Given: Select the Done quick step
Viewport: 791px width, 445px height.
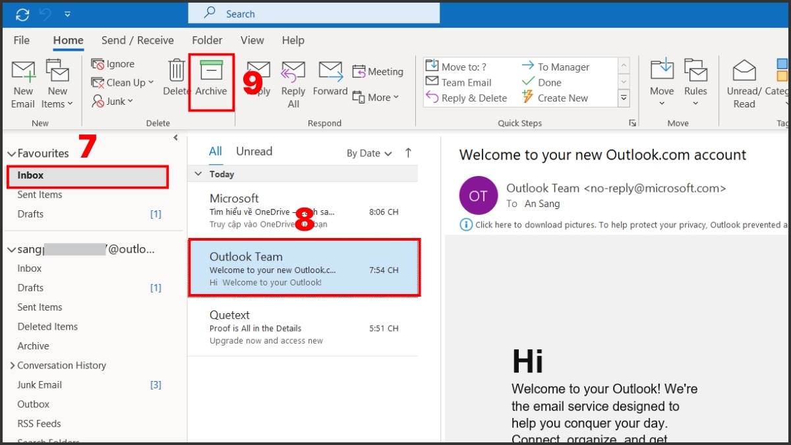Looking at the screenshot, I should [x=542, y=82].
